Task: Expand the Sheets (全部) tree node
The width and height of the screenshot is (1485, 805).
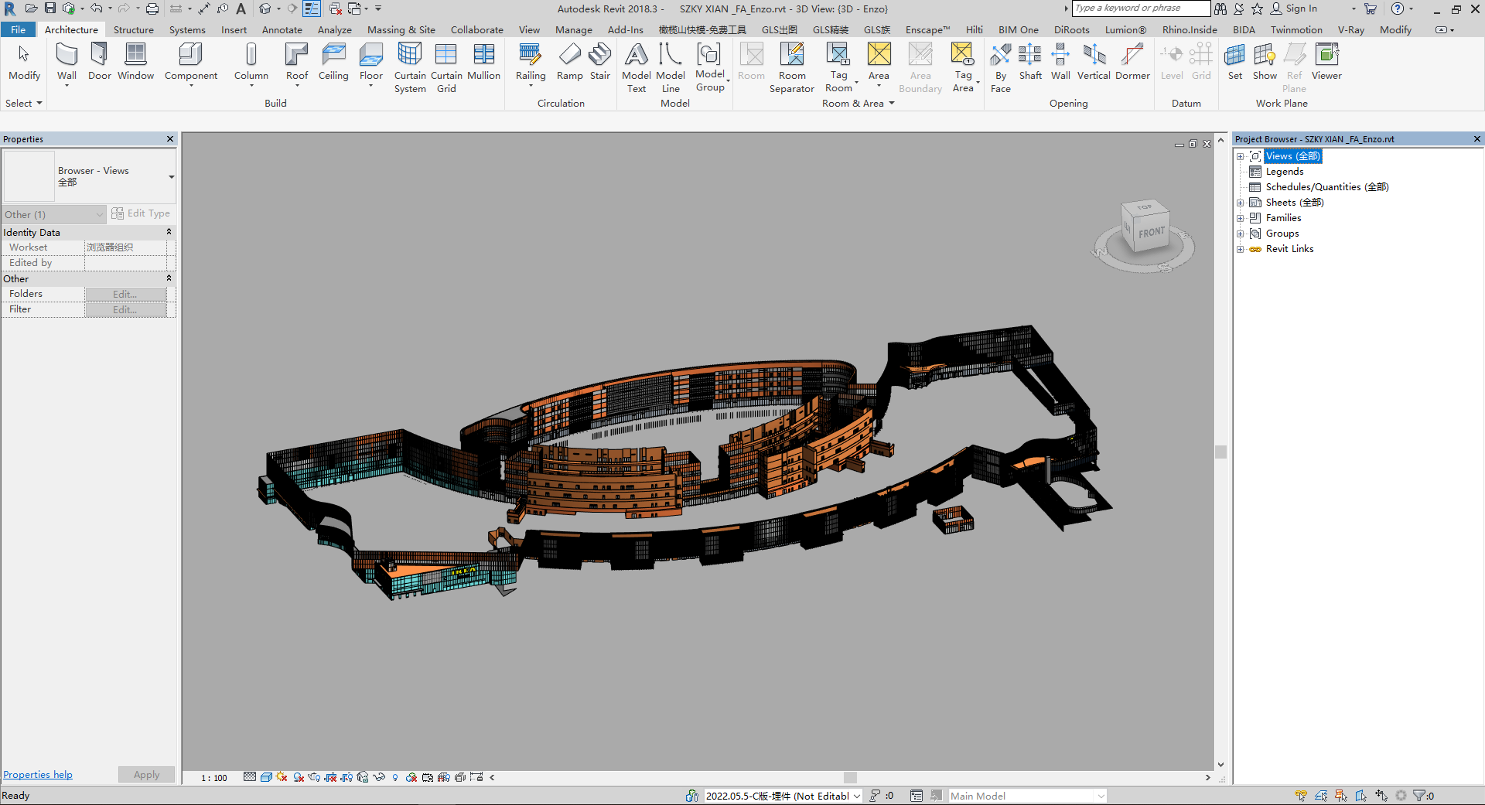Action: [1240, 203]
